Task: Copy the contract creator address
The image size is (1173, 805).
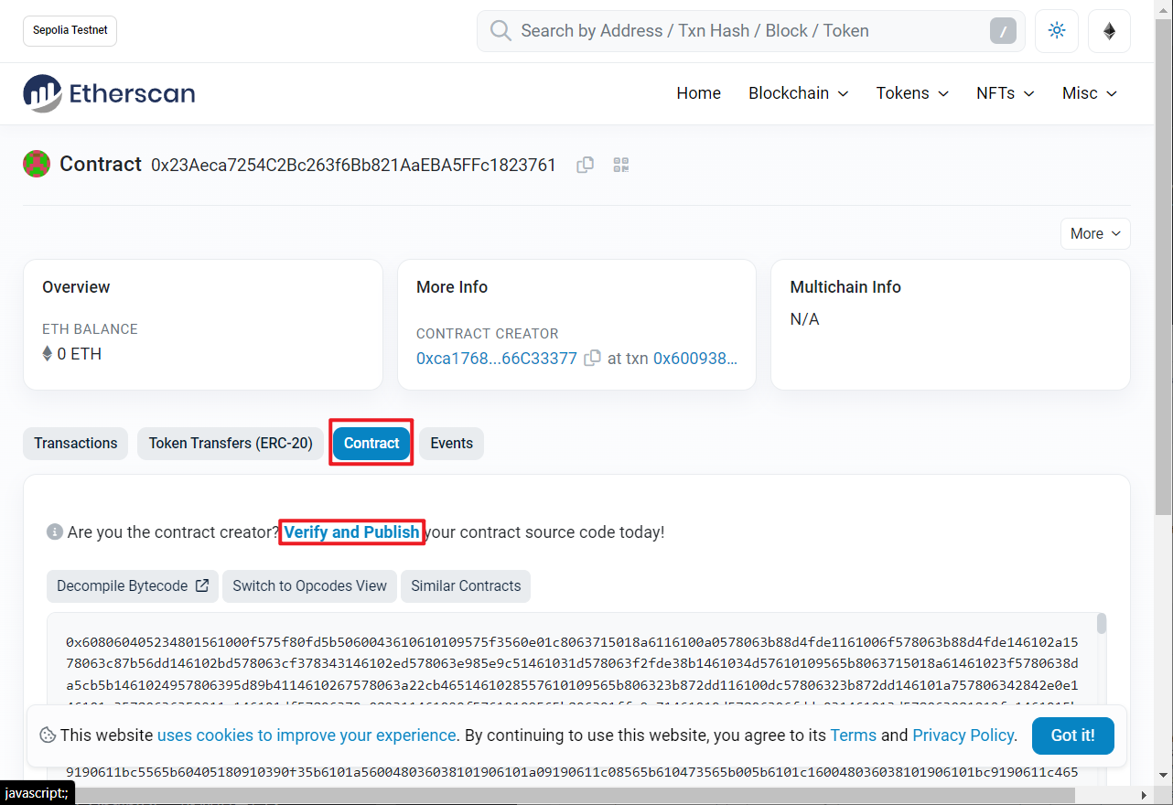Action: pos(592,359)
